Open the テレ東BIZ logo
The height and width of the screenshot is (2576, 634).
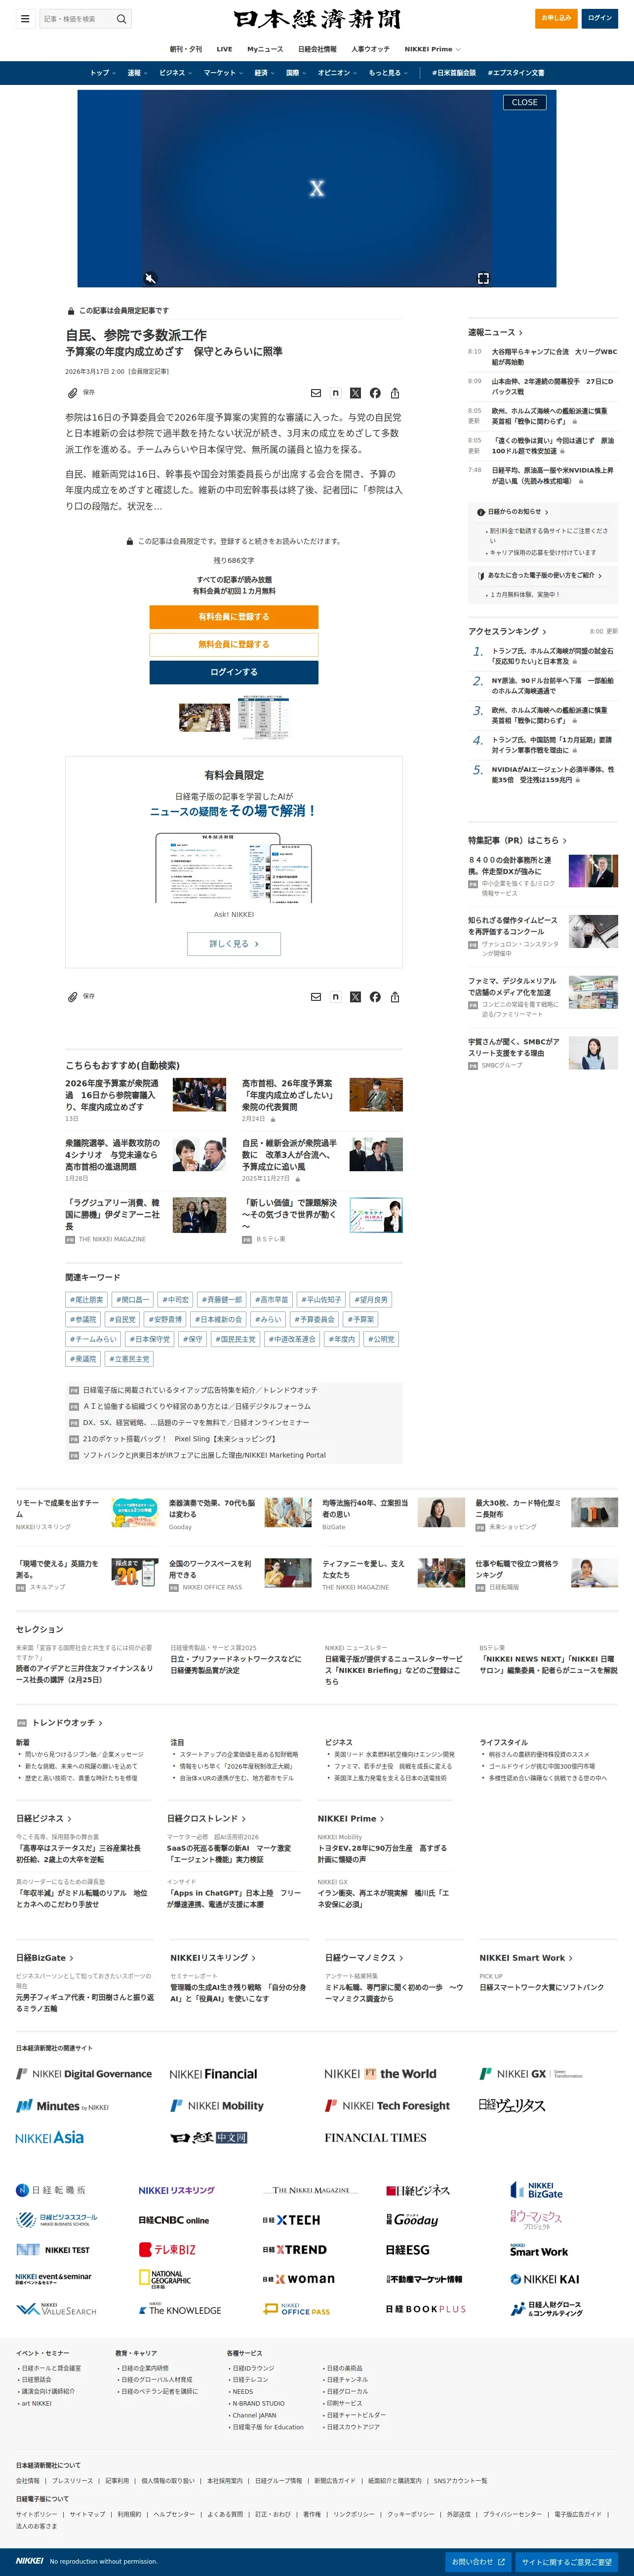(x=167, y=2249)
